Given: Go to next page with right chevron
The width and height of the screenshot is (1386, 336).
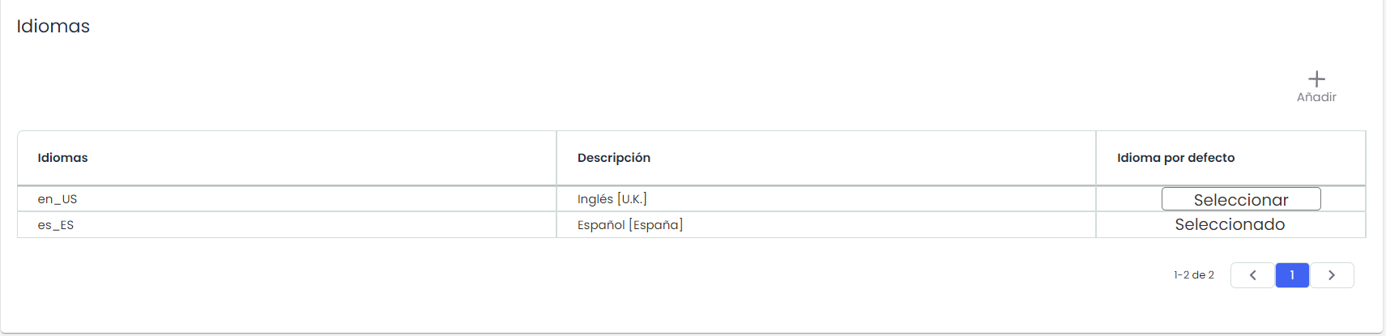Looking at the screenshot, I should tap(1332, 275).
